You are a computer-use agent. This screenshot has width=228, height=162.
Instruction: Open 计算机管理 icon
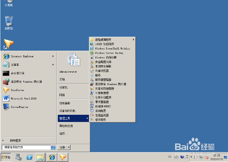pos(92,93)
